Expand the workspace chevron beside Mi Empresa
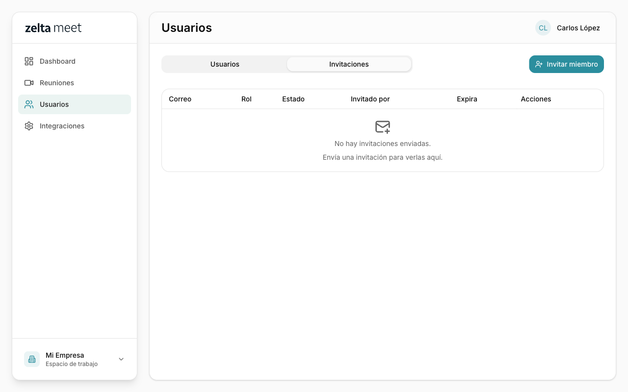Screen dimensions: 628x392 121,359
